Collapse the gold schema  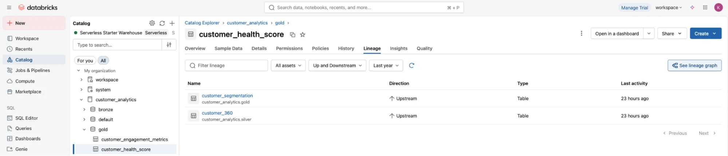(x=84, y=130)
